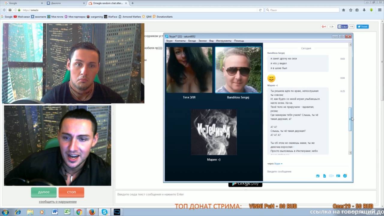Switch to Firefox on the taskbar
The height and width of the screenshot is (216, 384).
click(x=92, y=212)
